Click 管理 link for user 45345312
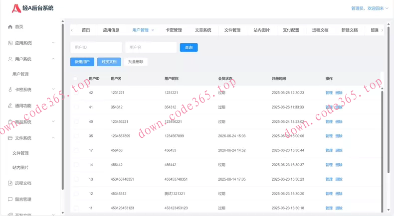This screenshot has width=394, height=216. point(329,194)
